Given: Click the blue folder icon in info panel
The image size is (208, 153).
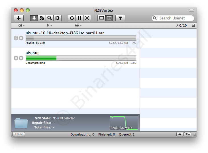Looking at the screenshot, I should point(21,123).
